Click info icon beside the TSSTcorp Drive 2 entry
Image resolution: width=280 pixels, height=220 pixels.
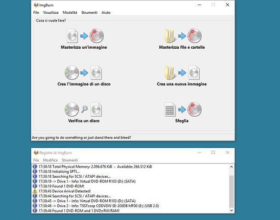click(35, 206)
